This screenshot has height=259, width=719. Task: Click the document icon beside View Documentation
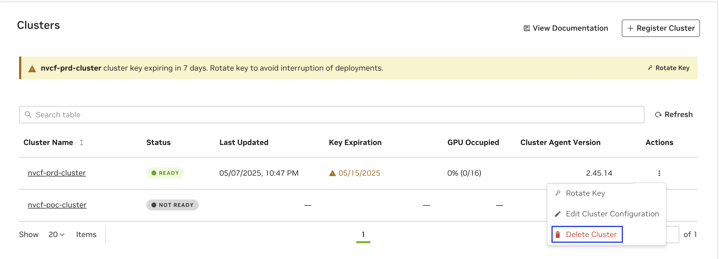click(x=526, y=29)
